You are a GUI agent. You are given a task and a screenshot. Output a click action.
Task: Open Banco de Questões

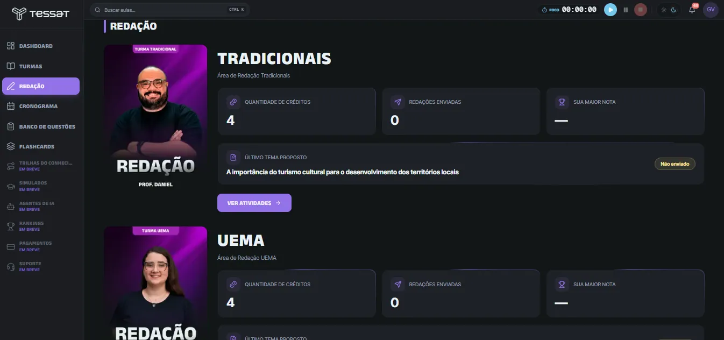pos(41,126)
